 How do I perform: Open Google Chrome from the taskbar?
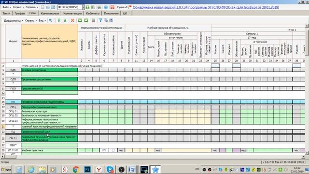pos(76,169)
